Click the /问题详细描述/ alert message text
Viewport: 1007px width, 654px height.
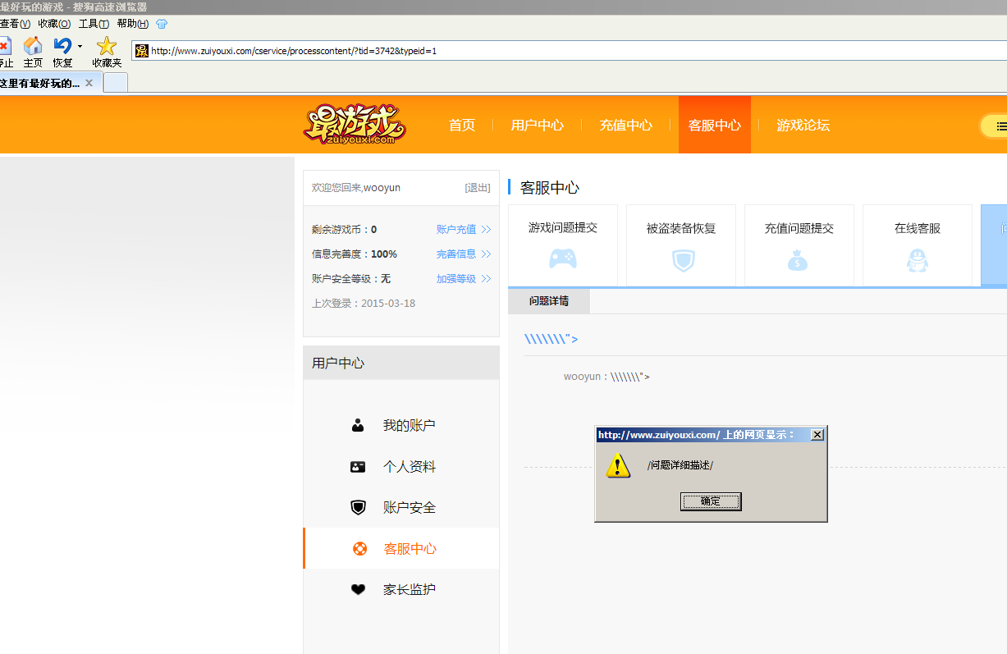click(680, 465)
